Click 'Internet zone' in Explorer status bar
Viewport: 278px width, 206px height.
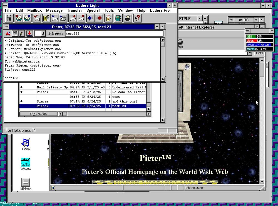(x=194, y=188)
